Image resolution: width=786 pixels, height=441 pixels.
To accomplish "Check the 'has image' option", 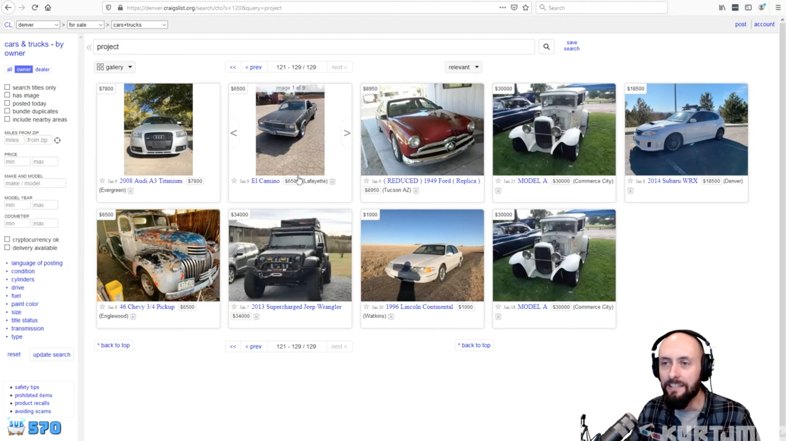I will [7, 95].
